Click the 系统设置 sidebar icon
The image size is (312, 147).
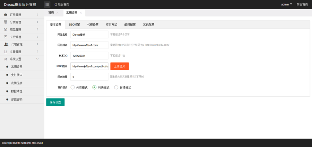pyautogui.click(x=6, y=59)
